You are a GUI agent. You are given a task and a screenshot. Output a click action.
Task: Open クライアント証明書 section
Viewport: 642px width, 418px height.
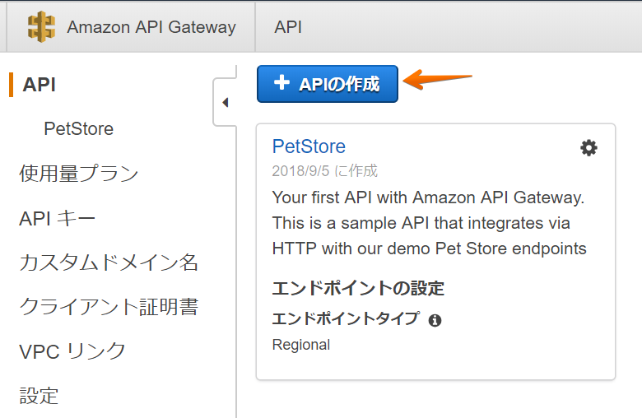click(109, 307)
